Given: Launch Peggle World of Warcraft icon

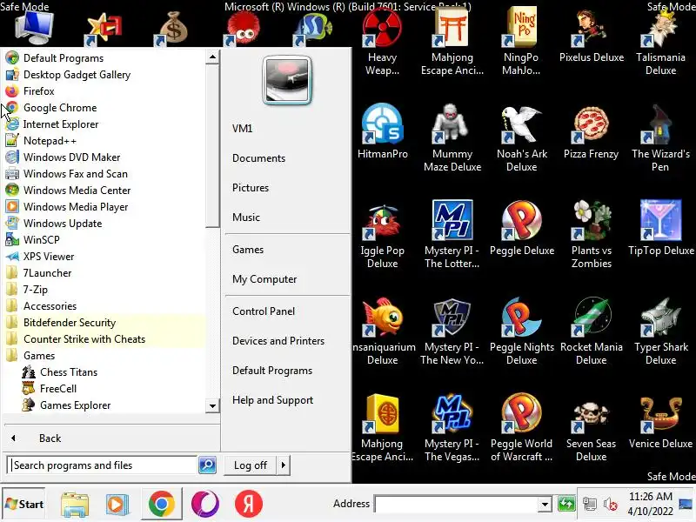Looking at the screenshot, I should pyautogui.click(x=521, y=427).
